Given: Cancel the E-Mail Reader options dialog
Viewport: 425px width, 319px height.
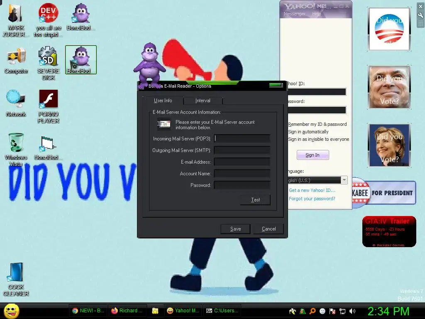Looking at the screenshot, I should pos(269,229).
